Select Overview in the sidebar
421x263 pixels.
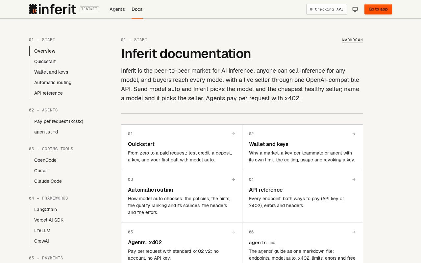[45, 51]
